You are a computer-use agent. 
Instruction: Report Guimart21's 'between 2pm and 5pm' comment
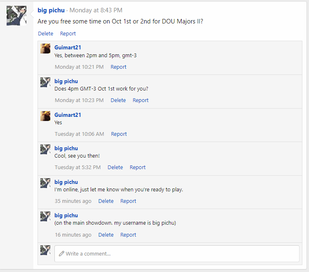(x=118, y=67)
